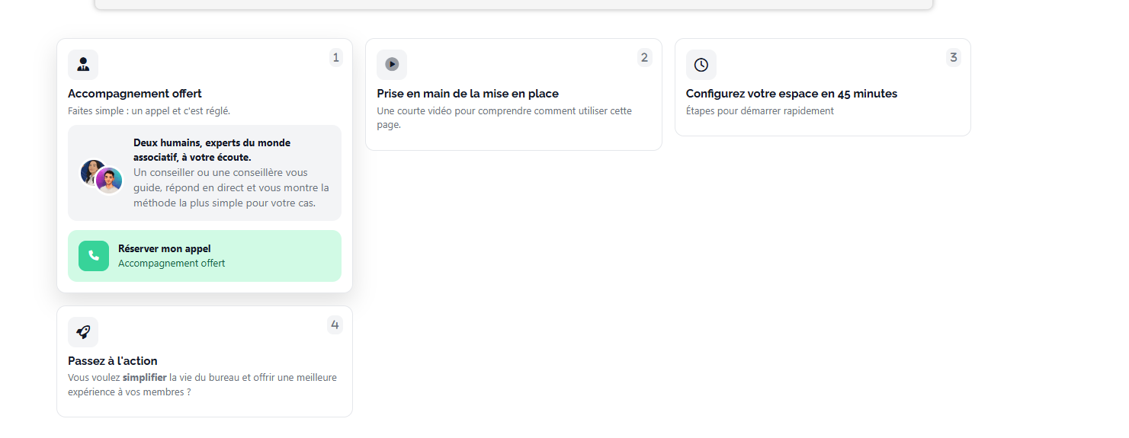
Task: Click the rocket icon
Action: pyautogui.click(x=83, y=332)
